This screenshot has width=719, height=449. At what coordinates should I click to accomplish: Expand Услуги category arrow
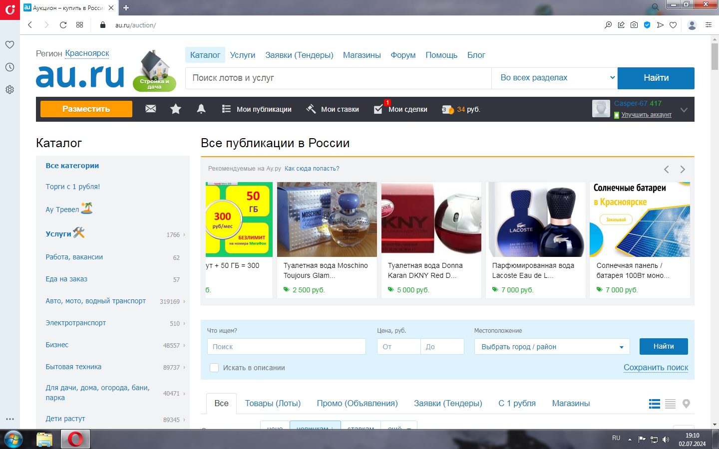[x=184, y=234]
